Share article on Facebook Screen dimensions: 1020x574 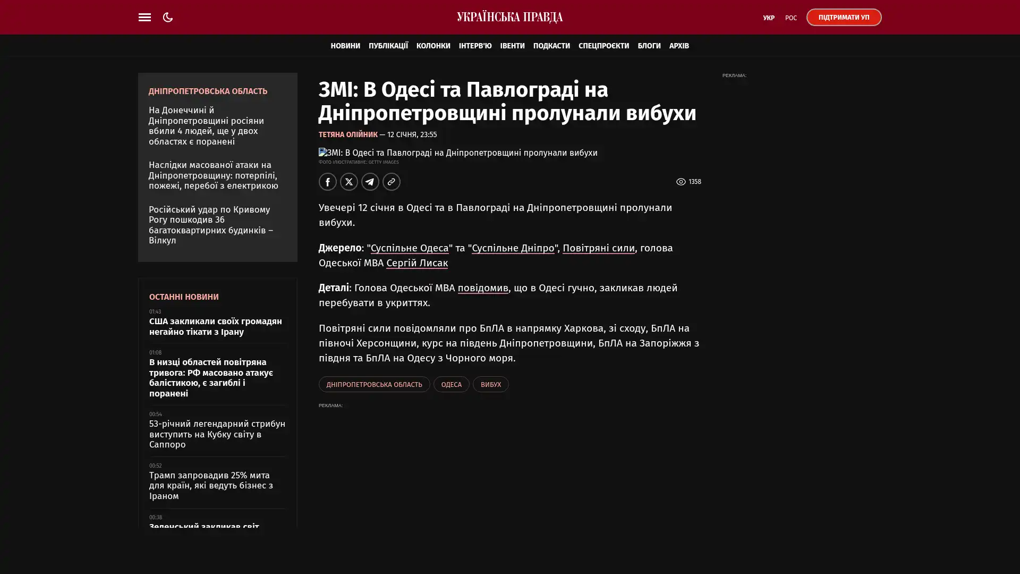[x=328, y=182]
